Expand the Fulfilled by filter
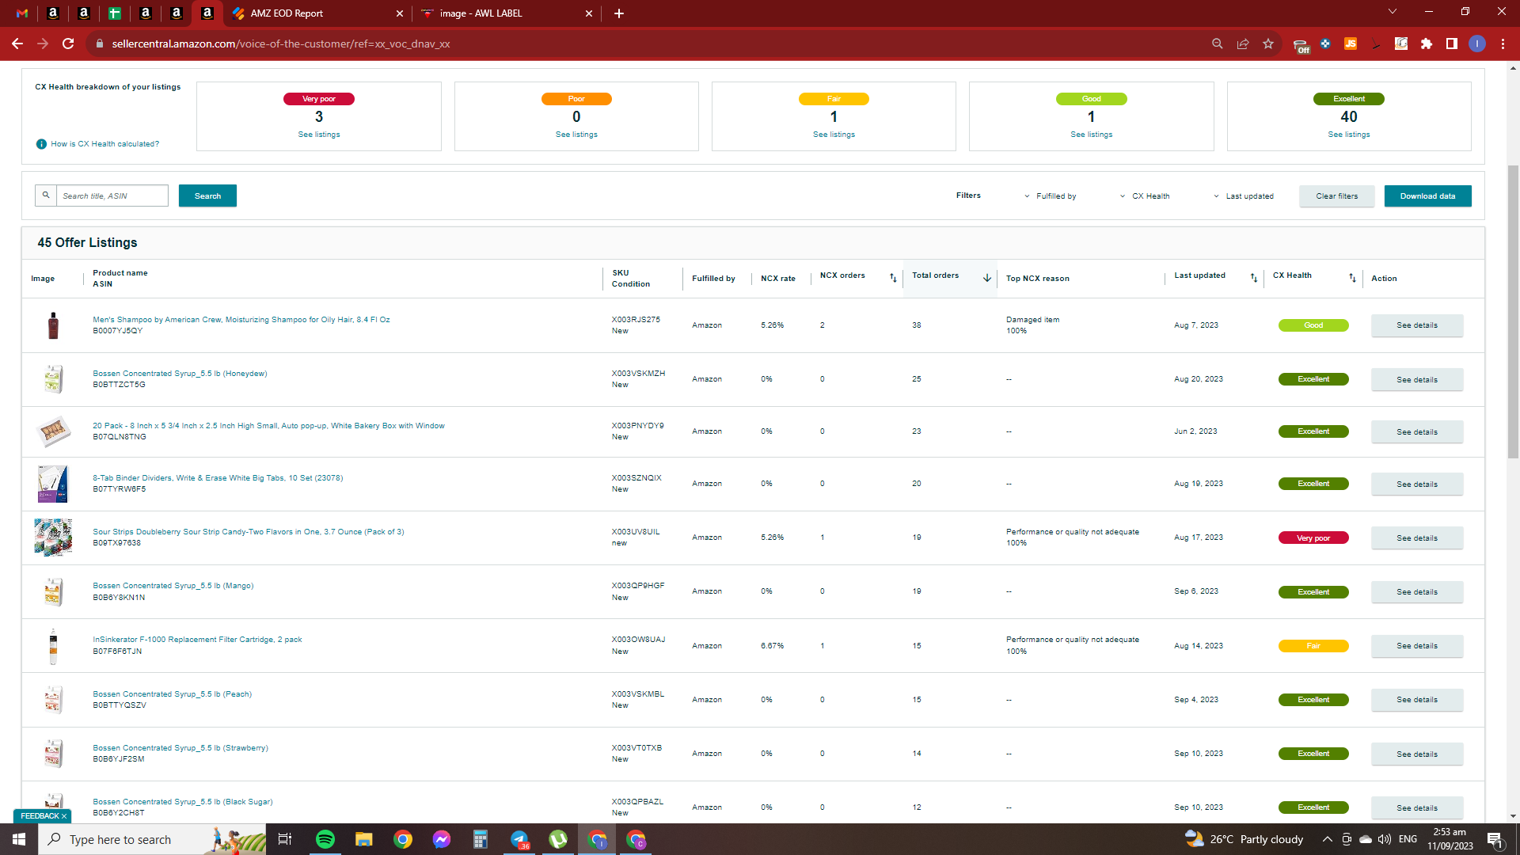The width and height of the screenshot is (1520, 855). pos(1051,196)
